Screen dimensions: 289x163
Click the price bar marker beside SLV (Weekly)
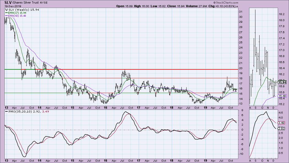[x=6, y=10]
